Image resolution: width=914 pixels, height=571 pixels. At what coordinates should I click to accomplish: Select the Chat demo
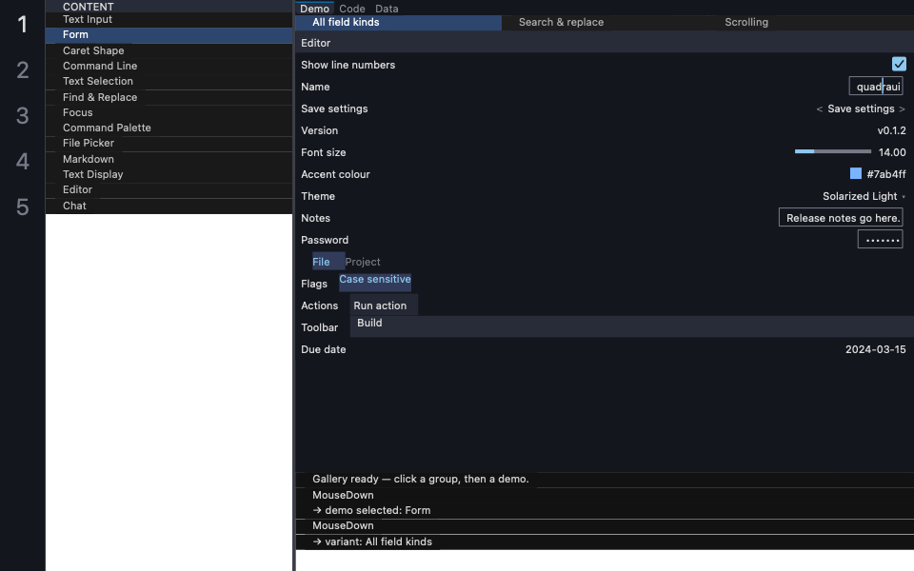tap(169, 206)
